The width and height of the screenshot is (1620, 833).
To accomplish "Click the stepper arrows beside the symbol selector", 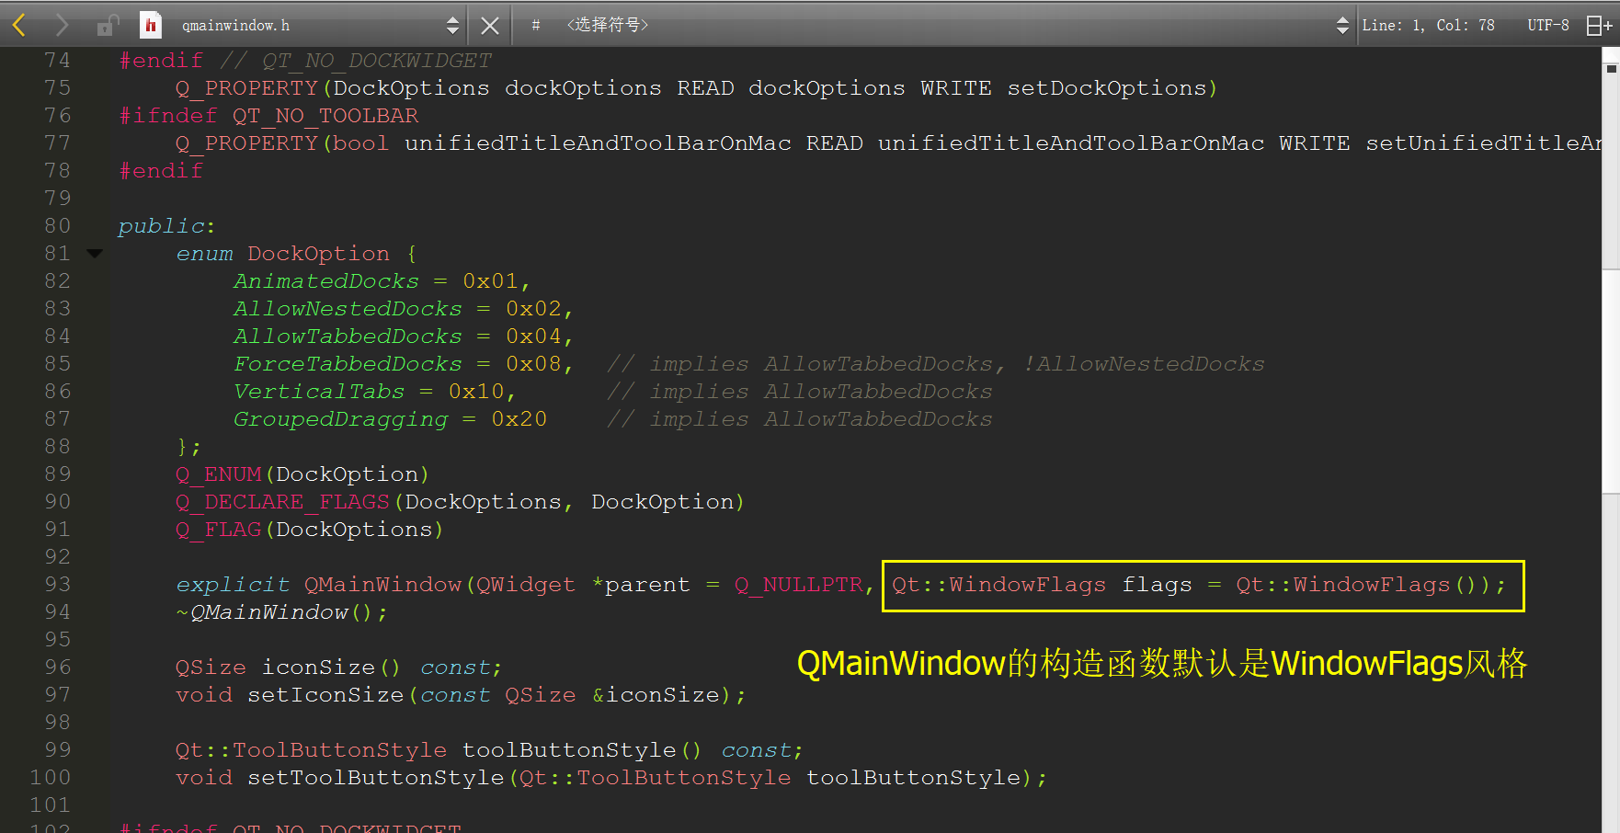I will [1341, 25].
